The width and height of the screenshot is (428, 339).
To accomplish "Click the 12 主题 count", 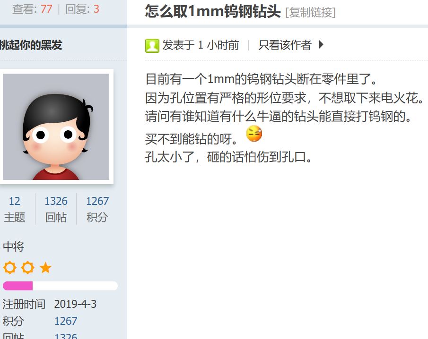I will click(15, 209).
